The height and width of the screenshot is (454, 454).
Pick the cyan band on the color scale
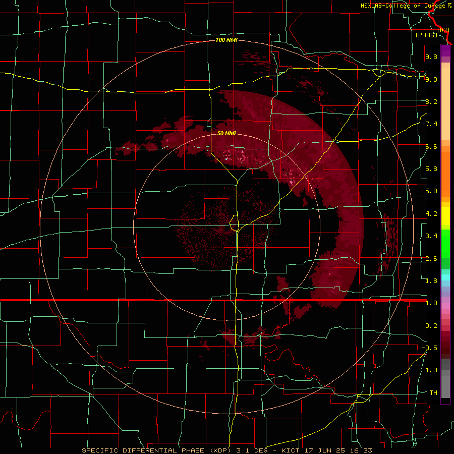pos(445,277)
